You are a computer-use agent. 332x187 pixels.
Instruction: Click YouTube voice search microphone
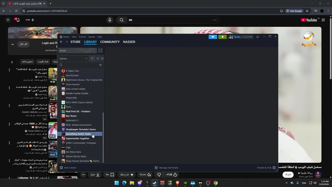click(x=110, y=20)
